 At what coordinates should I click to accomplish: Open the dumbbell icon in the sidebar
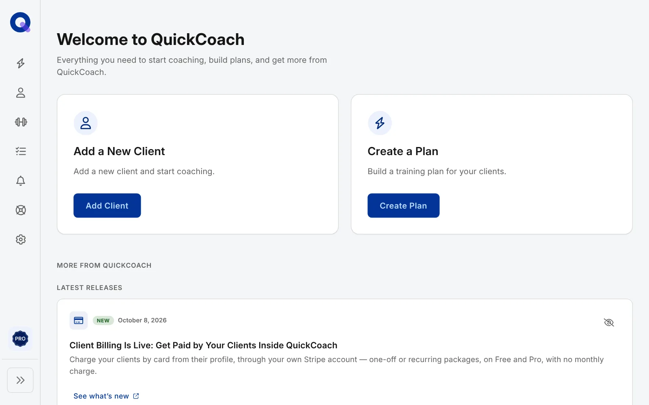coord(21,122)
